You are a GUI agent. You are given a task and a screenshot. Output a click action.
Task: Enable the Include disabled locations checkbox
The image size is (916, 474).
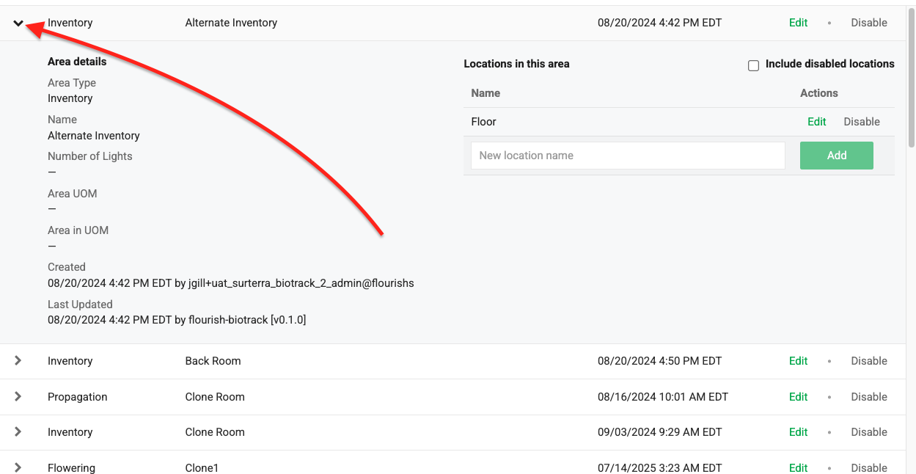coord(753,65)
